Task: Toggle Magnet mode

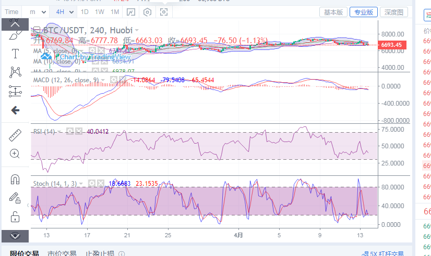Action: 15,180
